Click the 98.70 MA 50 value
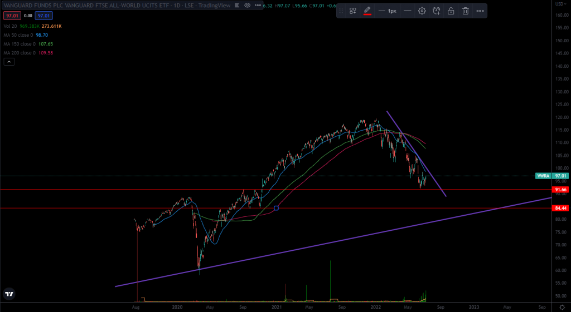This screenshot has width=571, height=312. tap(42, 35)
